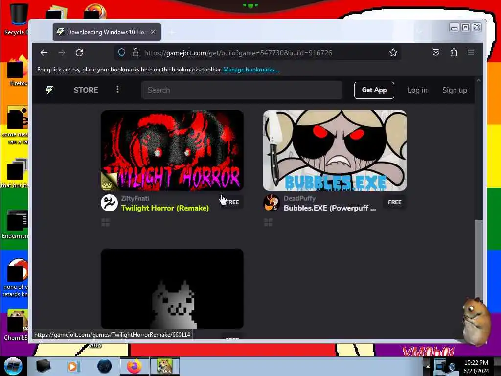Select the Downloading Windows 10 Horror tab
The image size is (501, 376).
(x=107, y=32)
